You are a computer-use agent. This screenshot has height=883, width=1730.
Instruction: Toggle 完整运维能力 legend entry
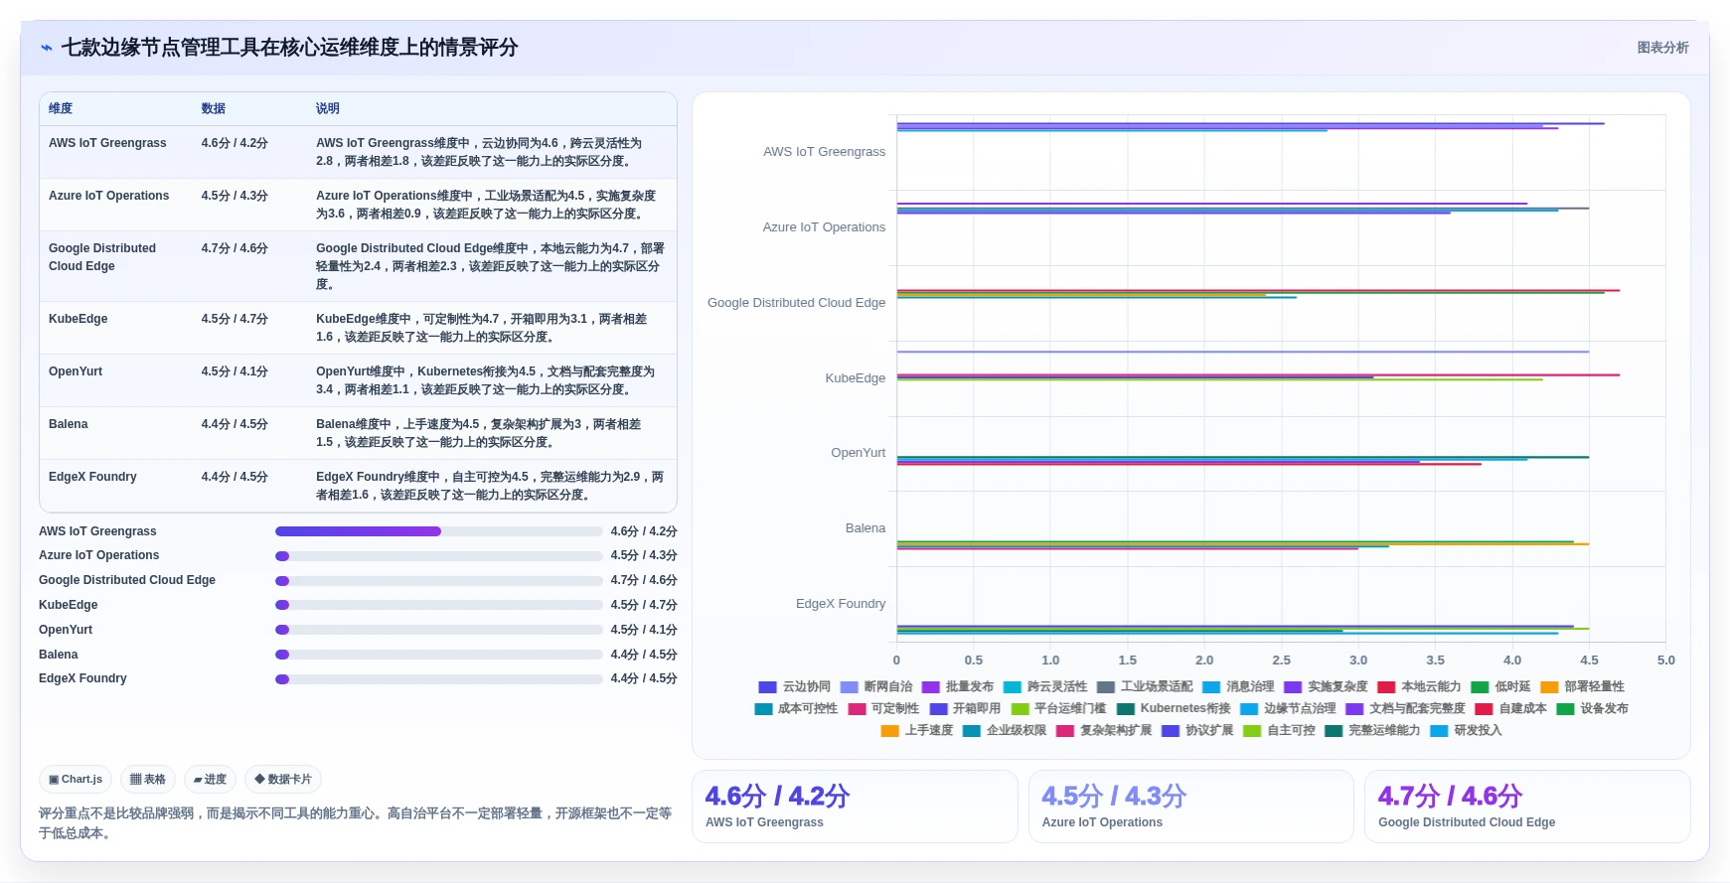point(1371,730)
